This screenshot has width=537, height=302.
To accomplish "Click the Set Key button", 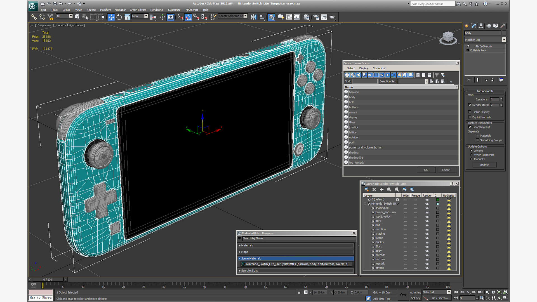I will click(x=415, y=298).
